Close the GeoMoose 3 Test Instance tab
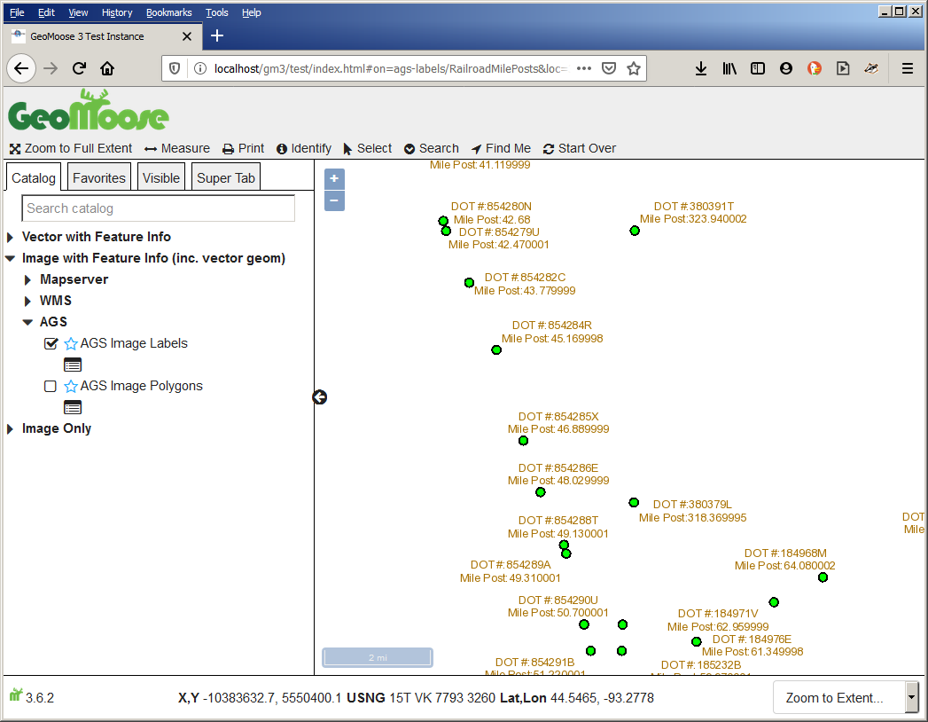 [187, 36]
